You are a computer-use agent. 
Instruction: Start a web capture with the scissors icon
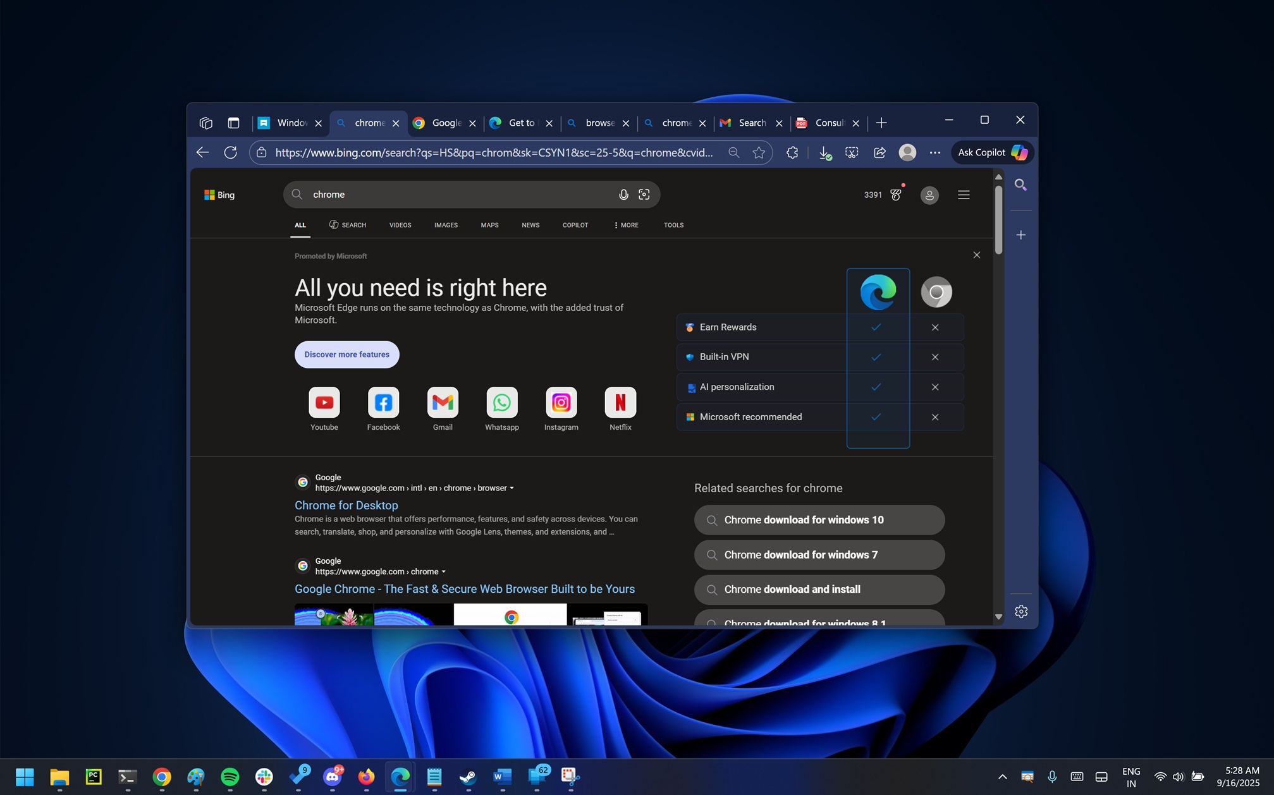[852, 152]
